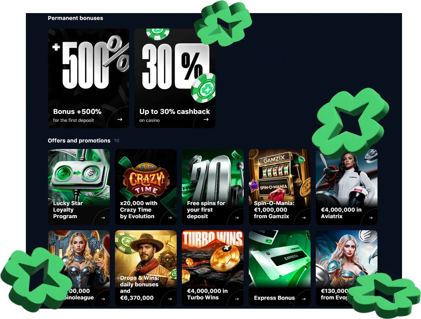This screenshot has width=421, height=319.
Task: Open the Up to 30% cashback banner
Action: click(175, 78)
